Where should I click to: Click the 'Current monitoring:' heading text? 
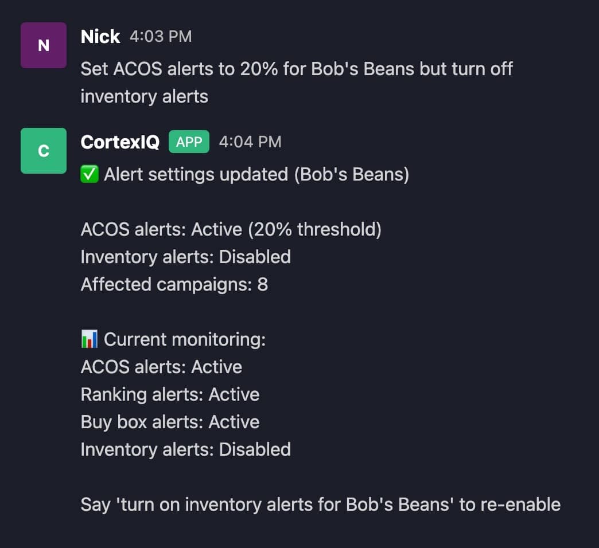point(185,339)
